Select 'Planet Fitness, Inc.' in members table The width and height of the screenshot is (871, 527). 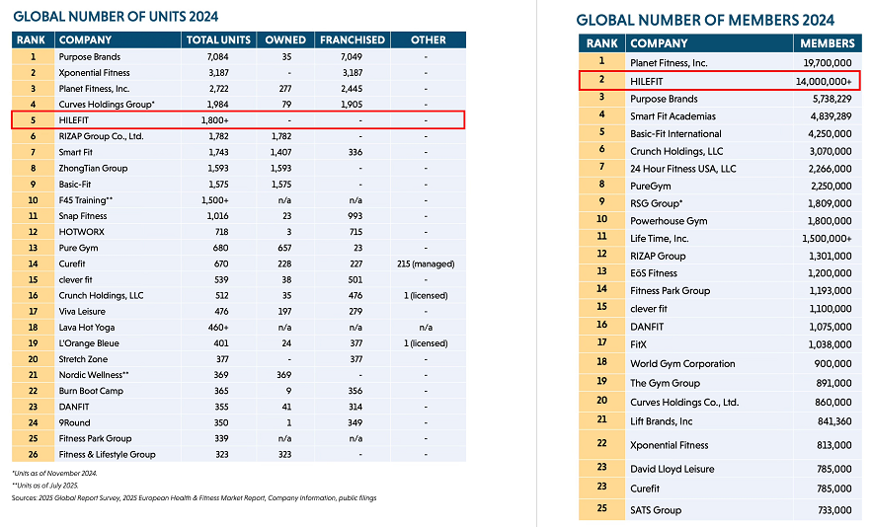669,63
